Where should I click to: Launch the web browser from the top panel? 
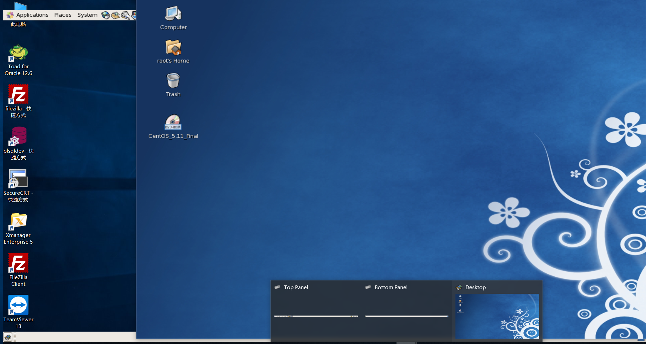(x=105, y=15)
